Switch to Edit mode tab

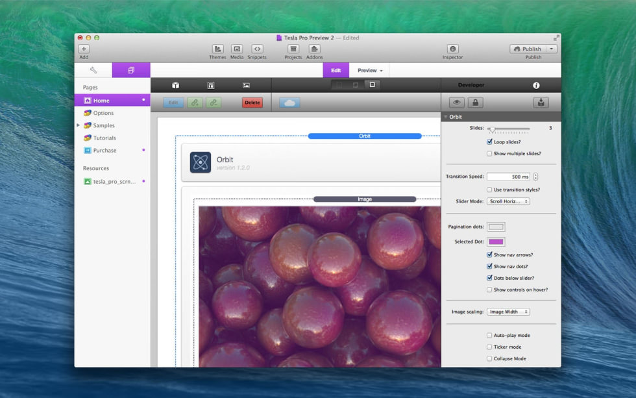point(336,70)
